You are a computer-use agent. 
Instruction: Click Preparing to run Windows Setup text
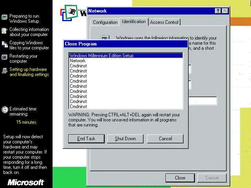[x=24, y=18]
